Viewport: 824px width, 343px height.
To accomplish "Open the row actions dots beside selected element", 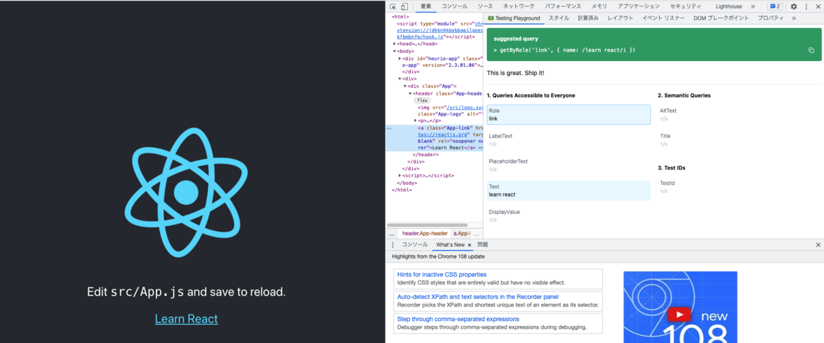I will [x=389, y=128].
